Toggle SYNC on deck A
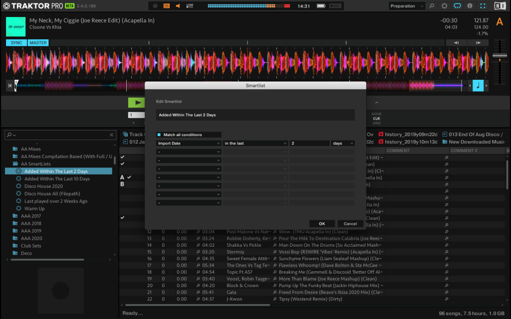This screenshot has width=511, height=319. tap(16, 43)
